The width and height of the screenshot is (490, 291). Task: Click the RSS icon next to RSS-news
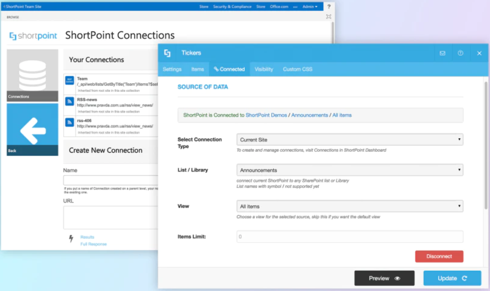point(70,101)
